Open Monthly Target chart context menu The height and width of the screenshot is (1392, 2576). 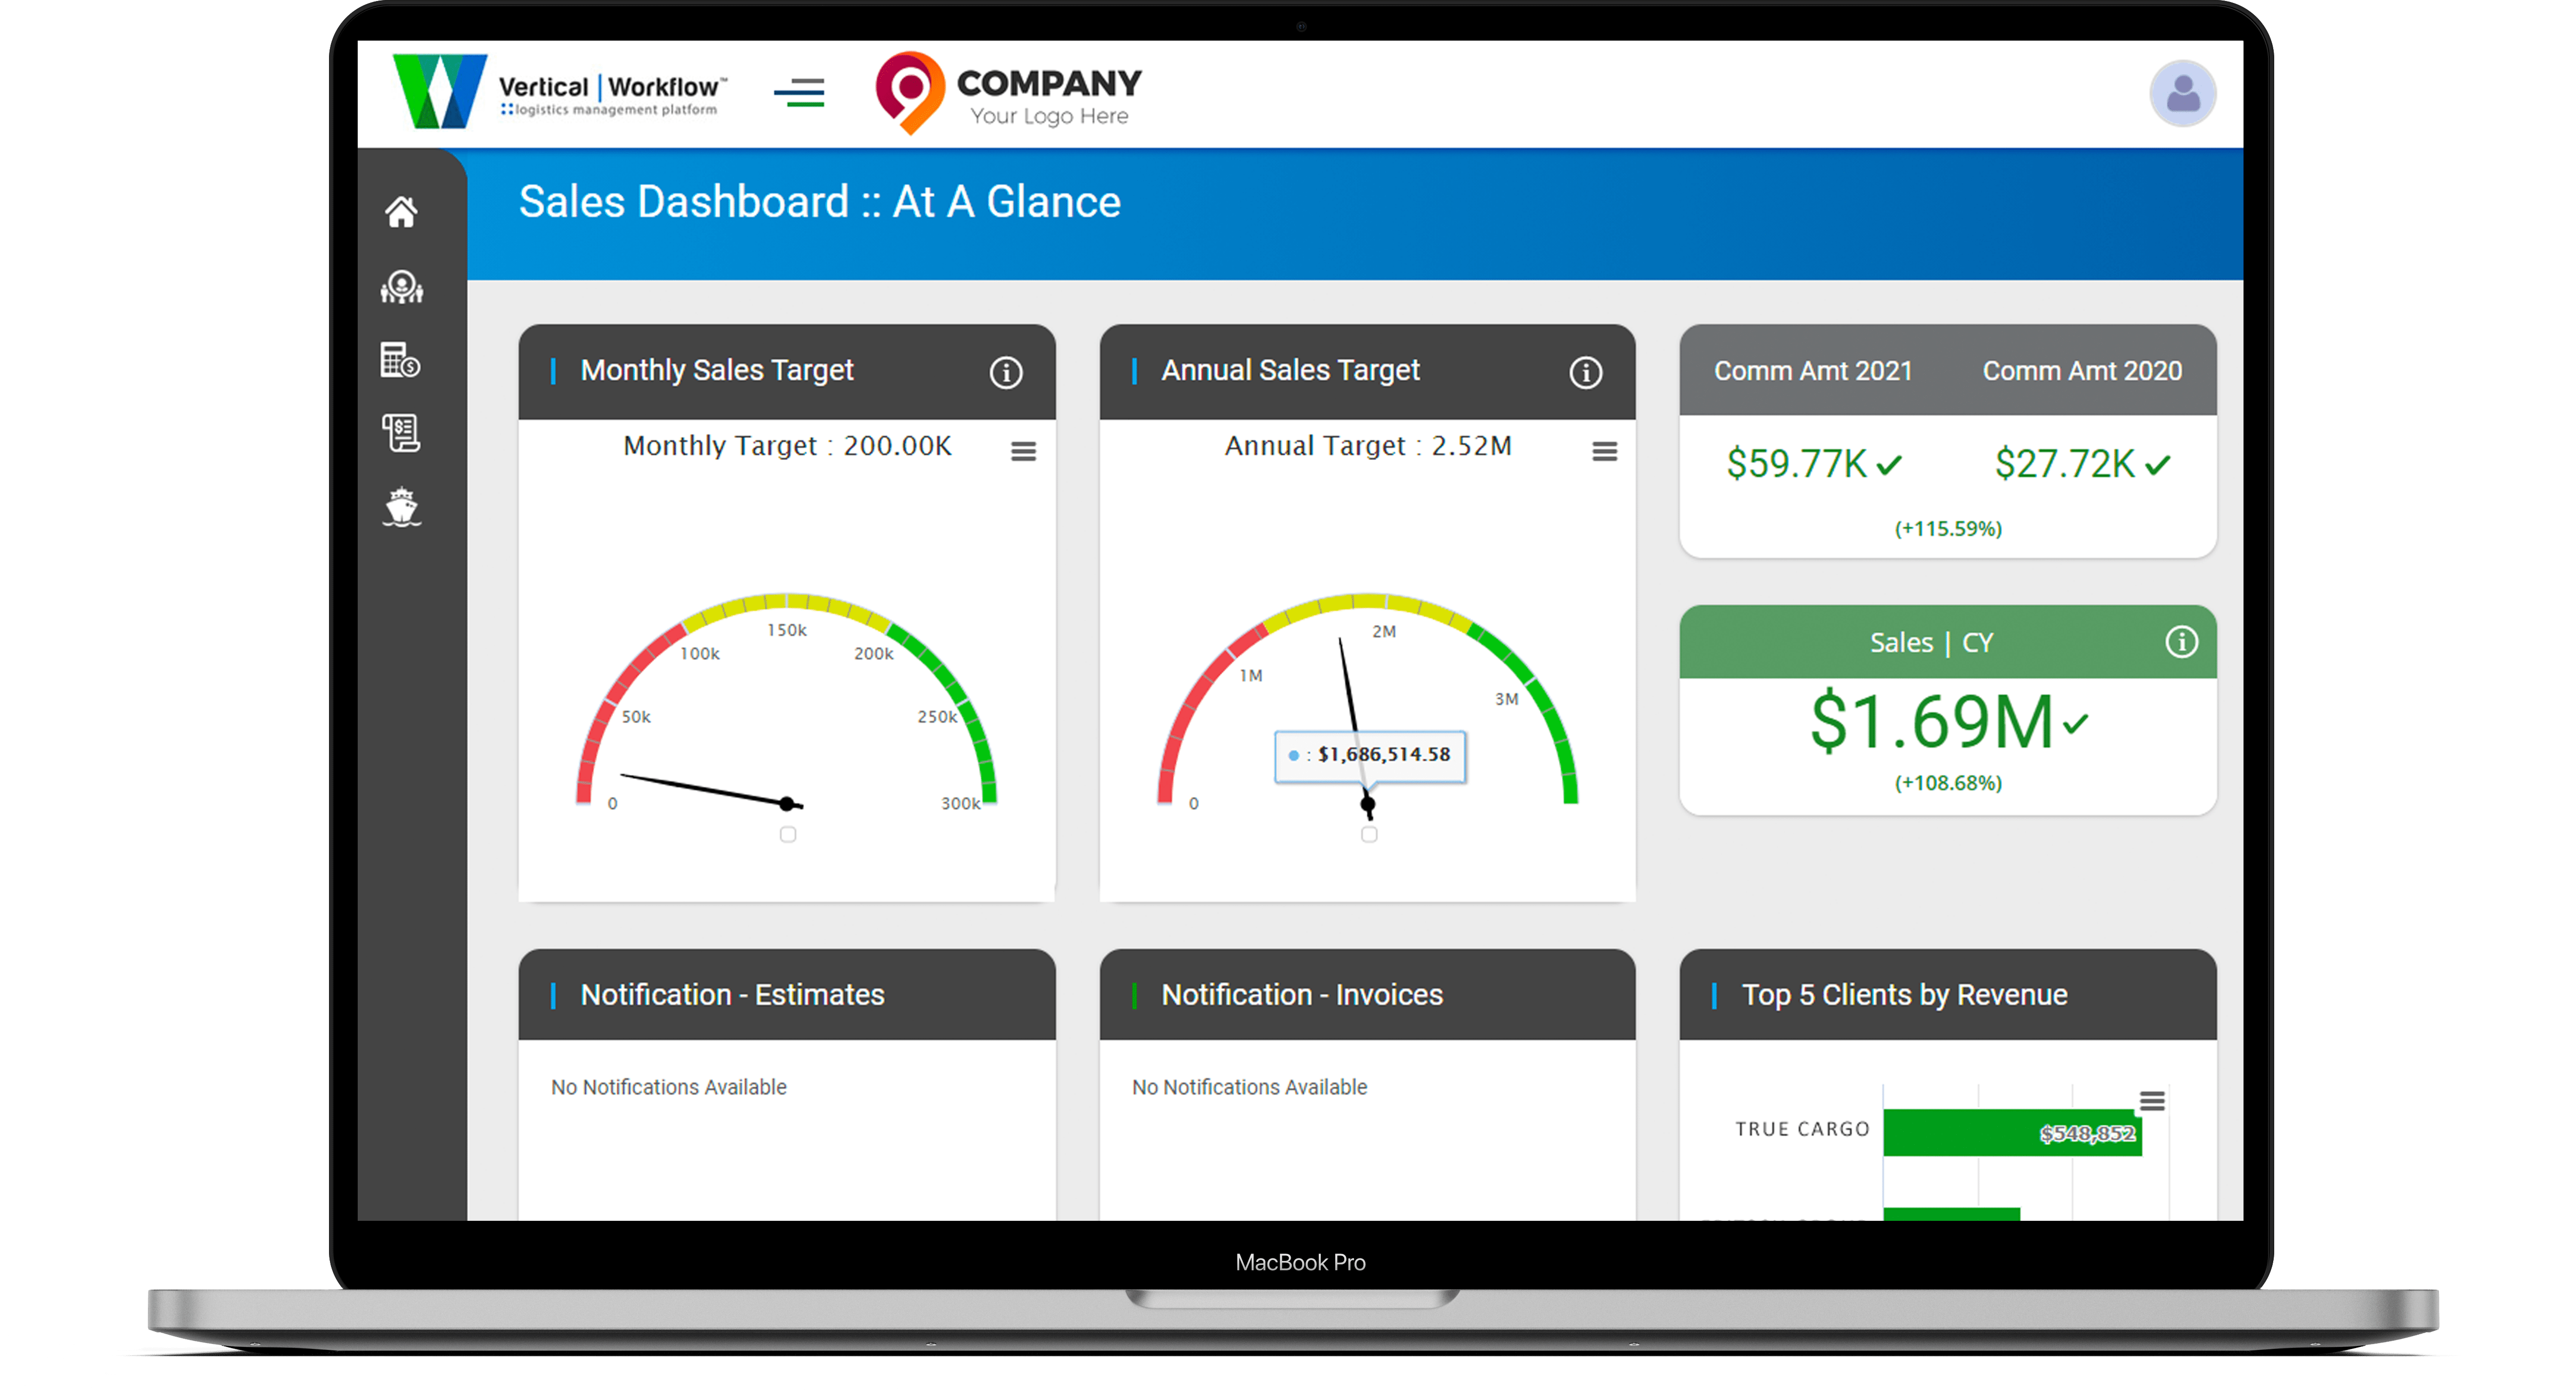(x=1023, y=451)
